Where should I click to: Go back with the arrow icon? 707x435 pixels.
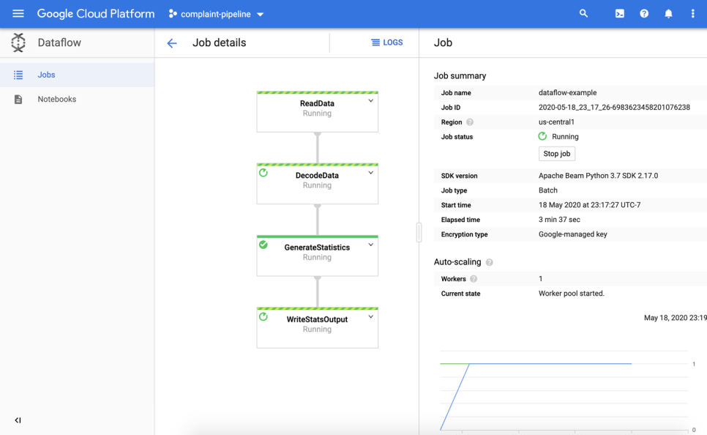click(x=172, y=43)
